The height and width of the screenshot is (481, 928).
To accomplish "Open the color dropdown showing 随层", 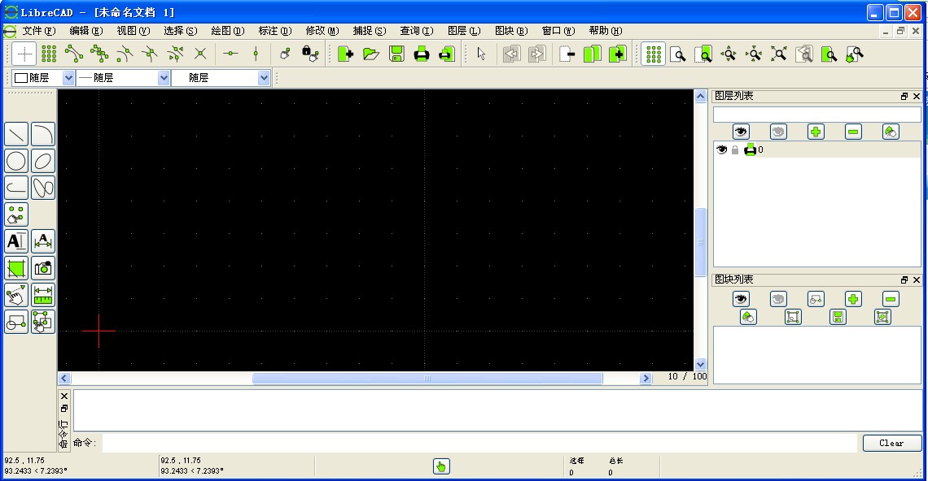I will pyautogui.click(x=44, y=78).
